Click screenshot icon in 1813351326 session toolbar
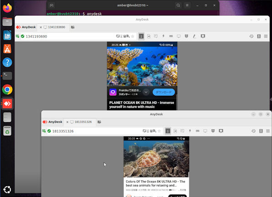The height and width of the screenshot is (197, 272). tap(221, 131)
